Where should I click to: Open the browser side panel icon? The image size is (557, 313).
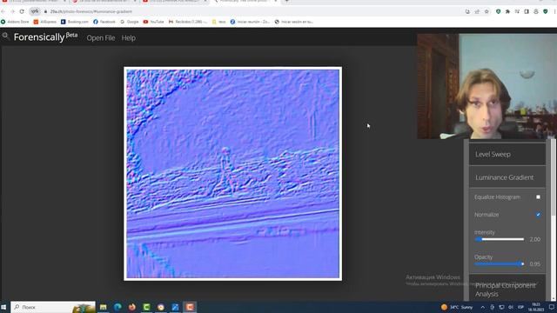coord(527,11)
